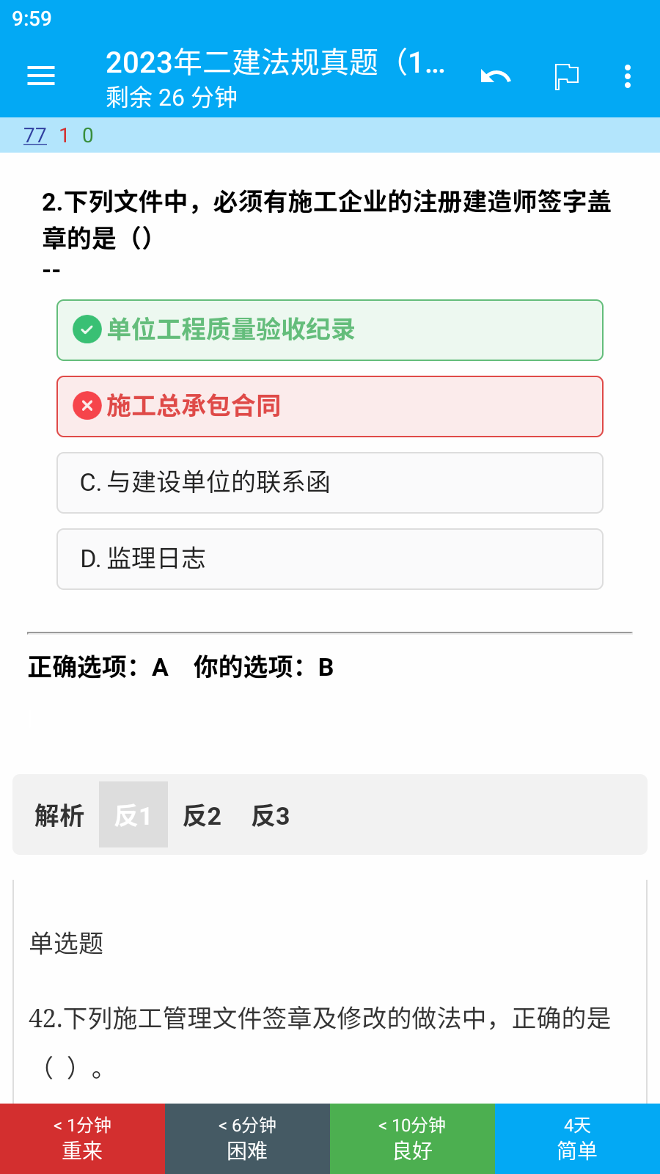Rate card as 困难 (hard)
The width and height of the screenshot is (660, 1174).
[247, 1139]
